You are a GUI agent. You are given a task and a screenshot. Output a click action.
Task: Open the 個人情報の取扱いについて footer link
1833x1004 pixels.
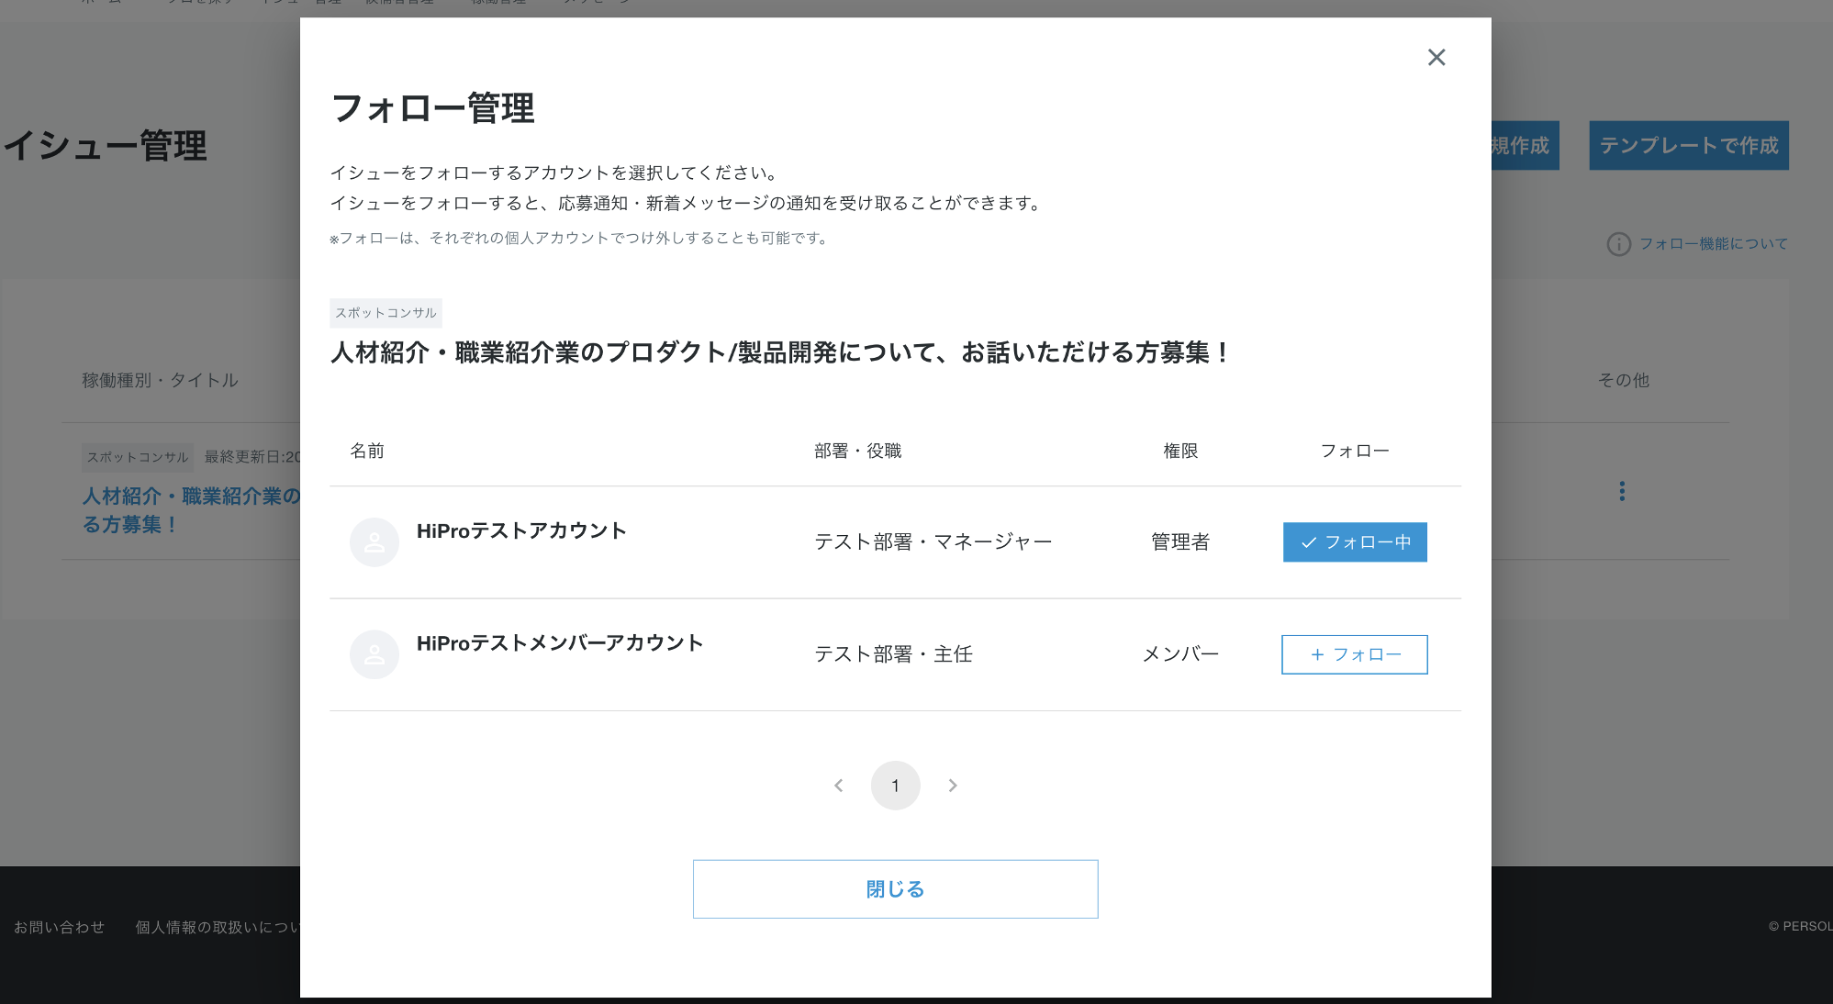coord(218,927)
